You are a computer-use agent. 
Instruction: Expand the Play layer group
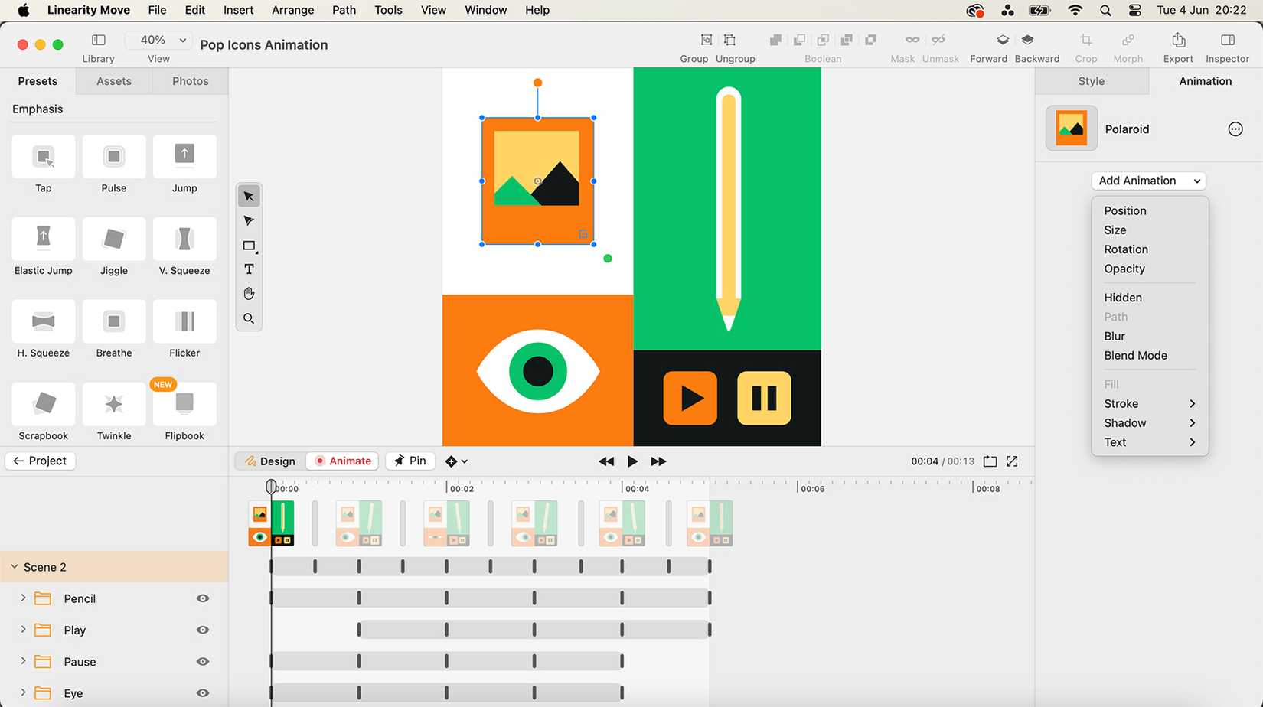[22, 630]
